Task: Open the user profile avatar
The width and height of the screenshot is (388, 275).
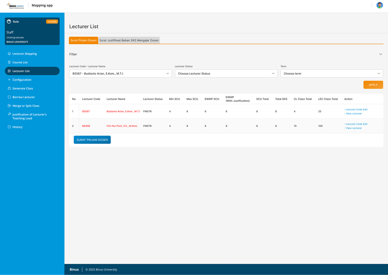Action: coord(379,5)
